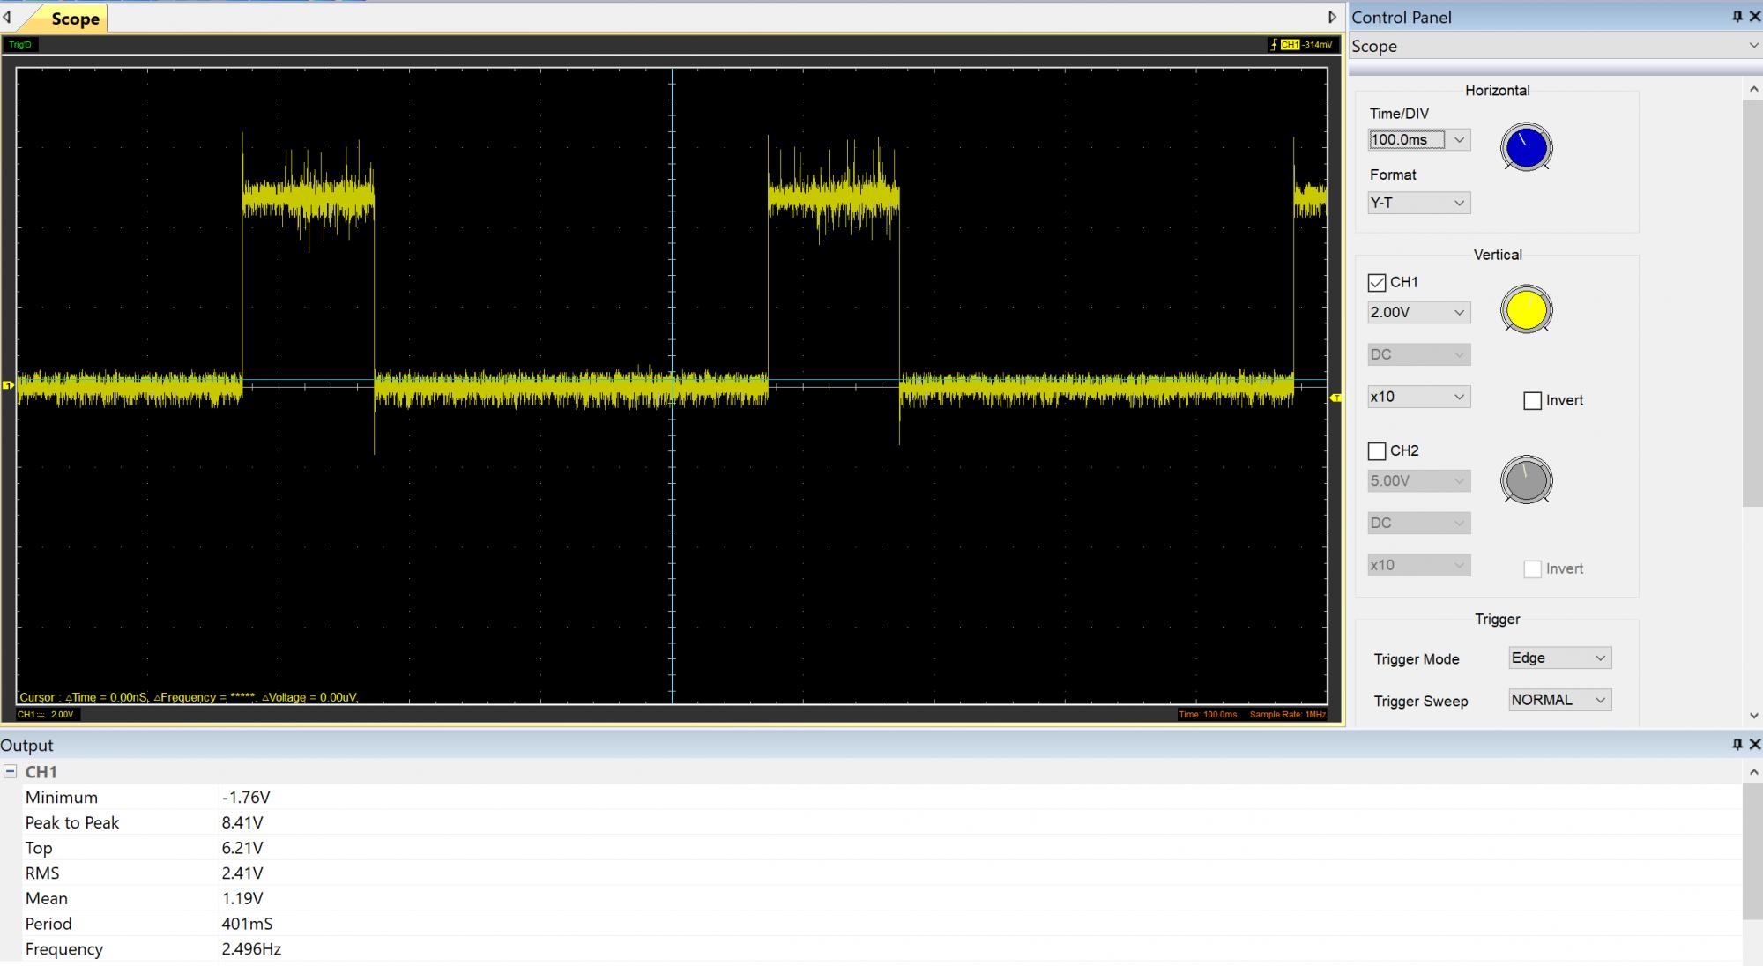
Task: Open Trigger Sweep NORMAL dropdown
Action: tap(1600, 701)
